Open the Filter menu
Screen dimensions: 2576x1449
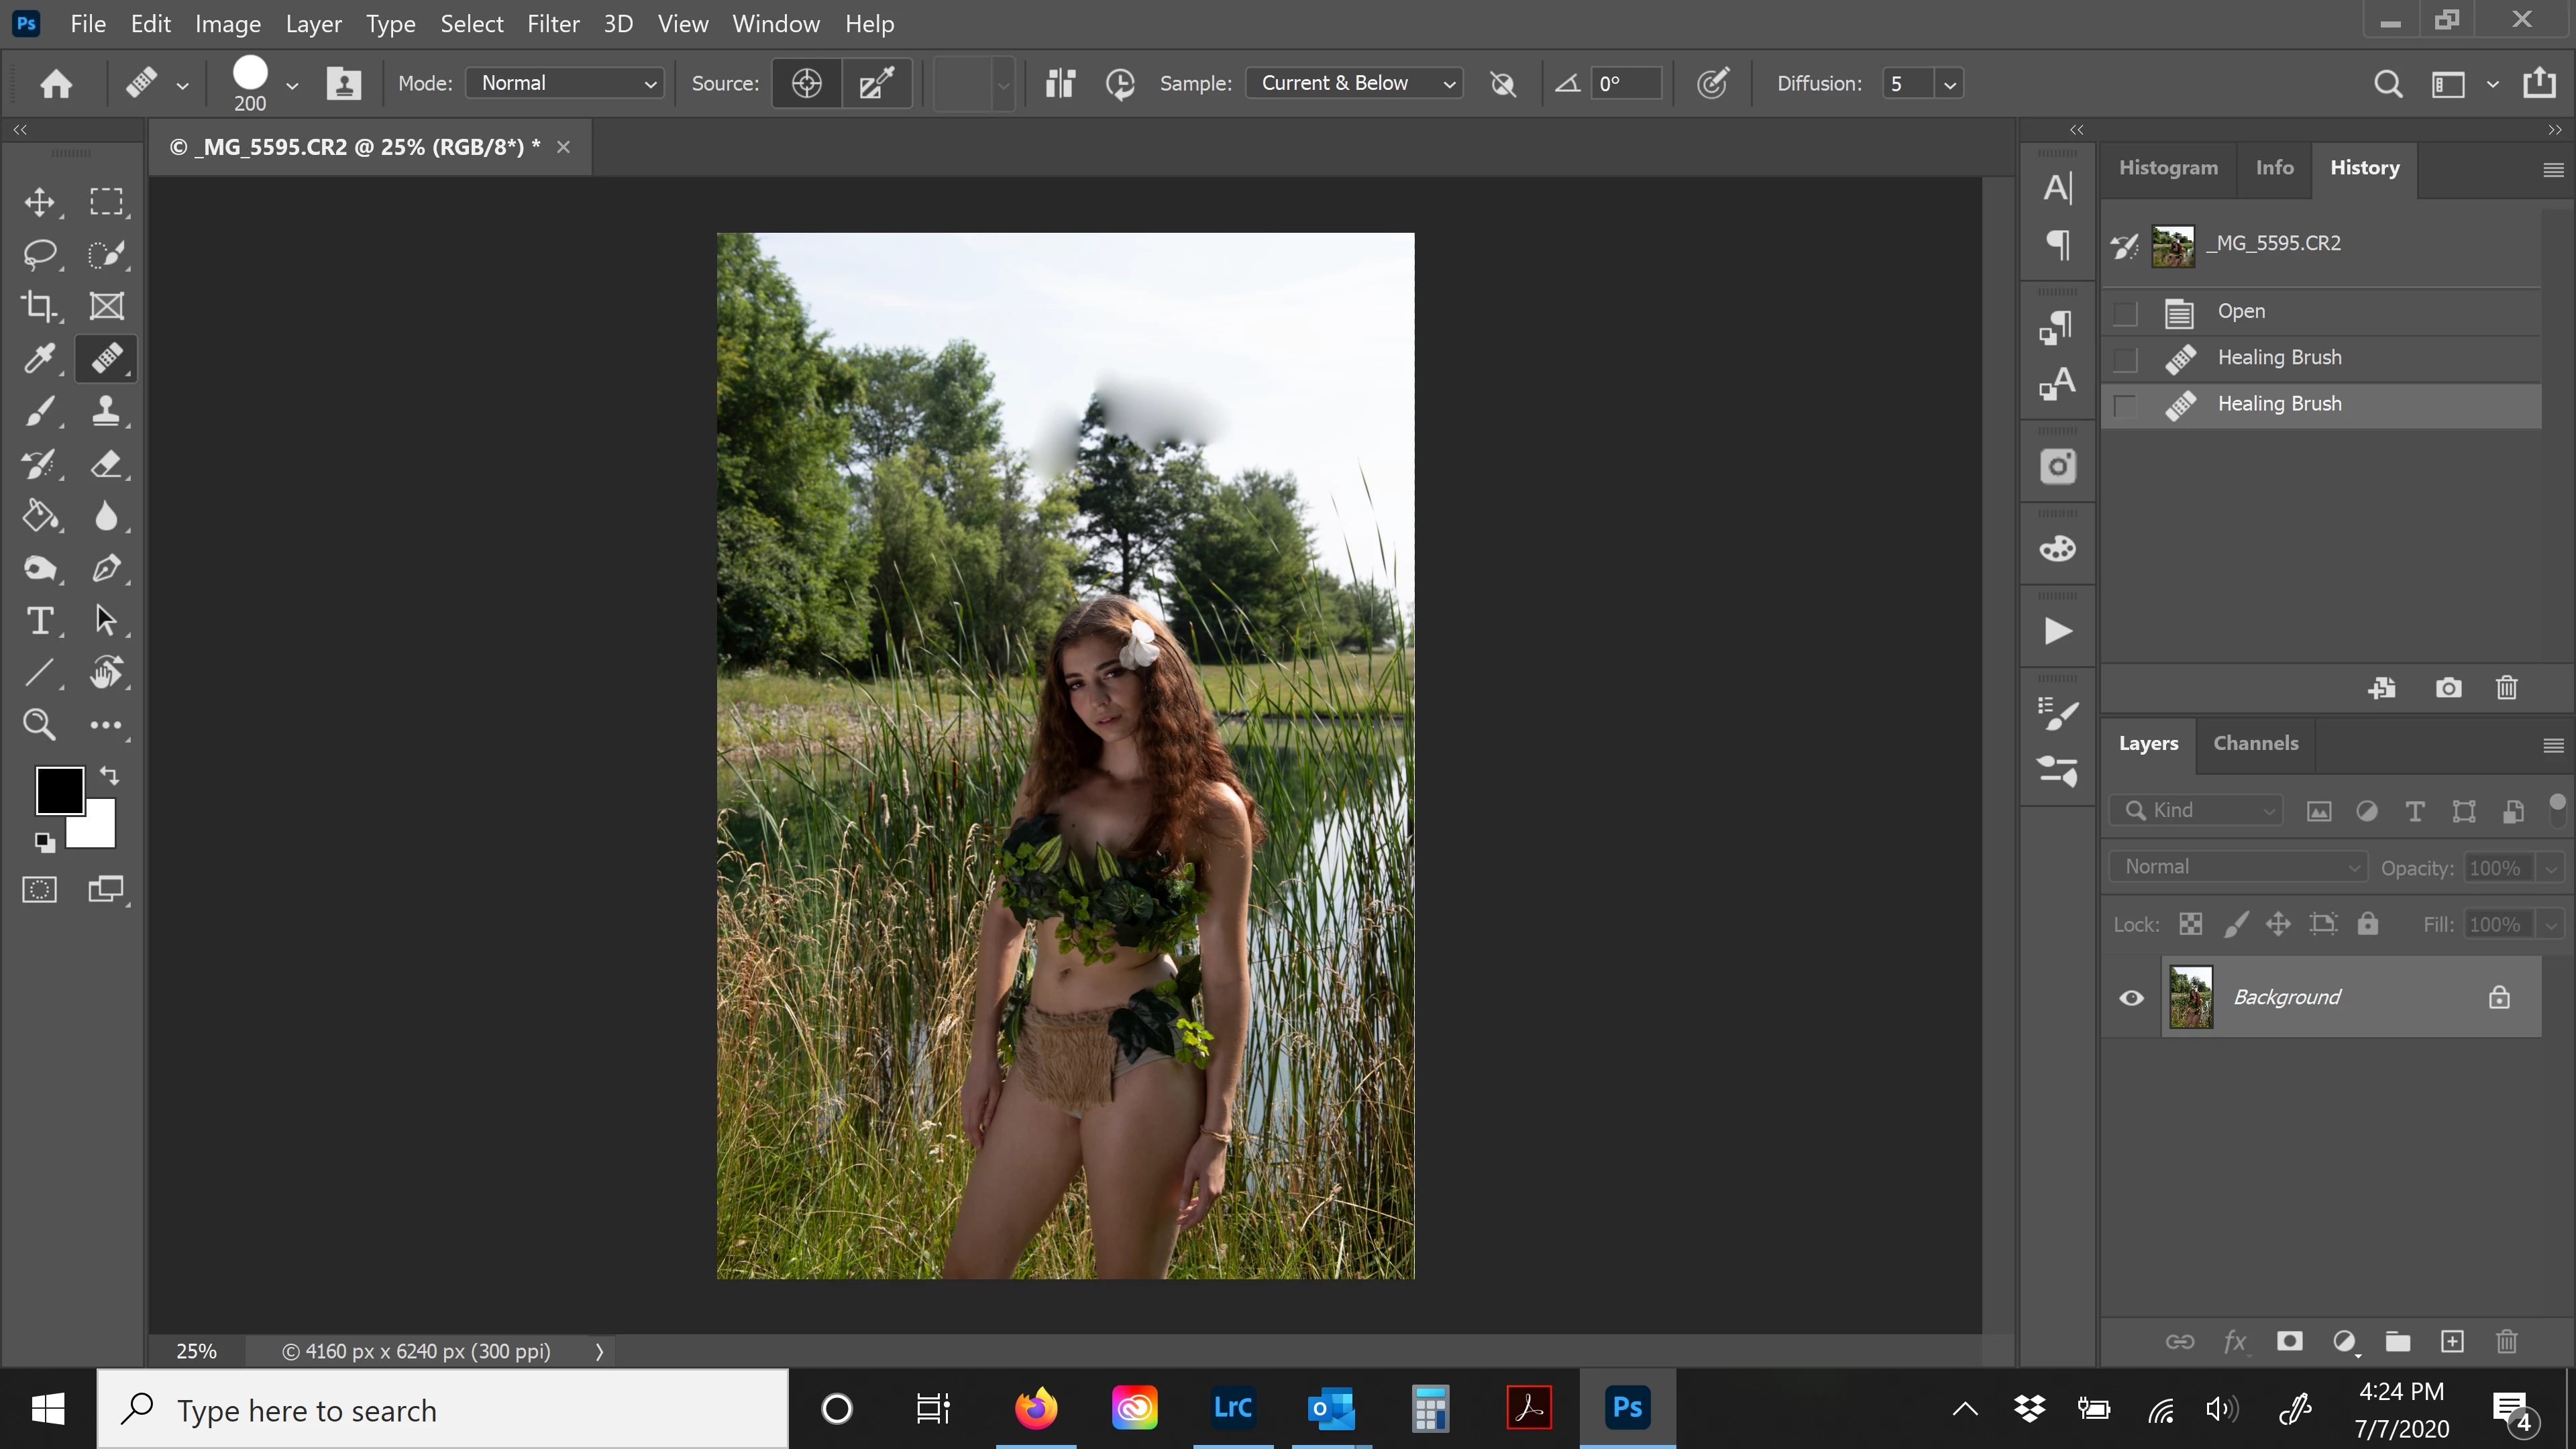pyautogui.click(x=553, y=23)
